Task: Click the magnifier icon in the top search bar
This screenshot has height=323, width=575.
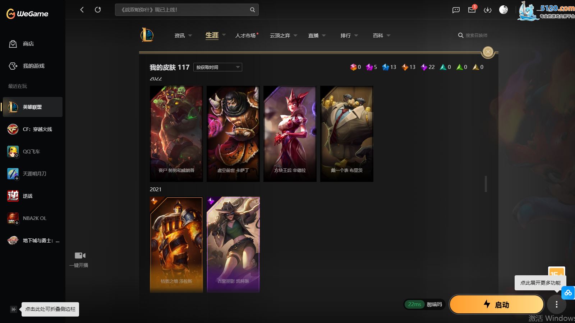Action: point(252,10)
